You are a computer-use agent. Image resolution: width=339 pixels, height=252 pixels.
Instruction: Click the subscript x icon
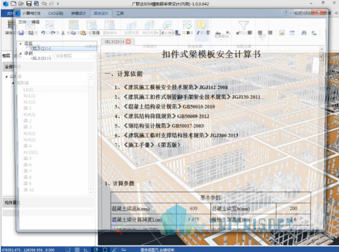click(228, 33)
